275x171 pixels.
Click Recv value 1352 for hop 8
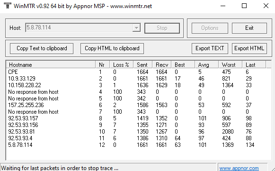161,118
